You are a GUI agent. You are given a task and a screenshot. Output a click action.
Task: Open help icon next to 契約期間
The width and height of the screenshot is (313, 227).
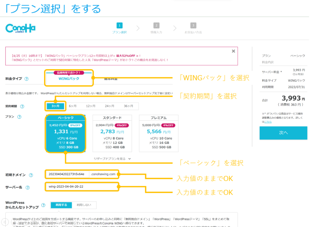click(x=22, y=106)
